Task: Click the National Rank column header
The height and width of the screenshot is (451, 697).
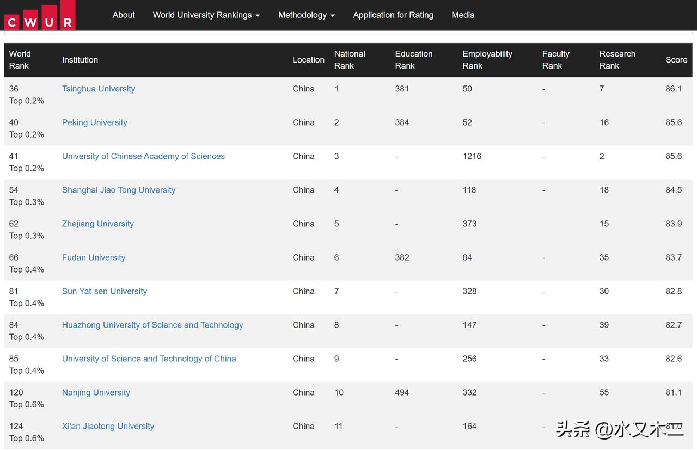Action: point(350,60)
